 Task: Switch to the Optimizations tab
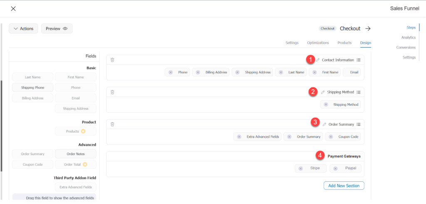[x=318, y=43]
